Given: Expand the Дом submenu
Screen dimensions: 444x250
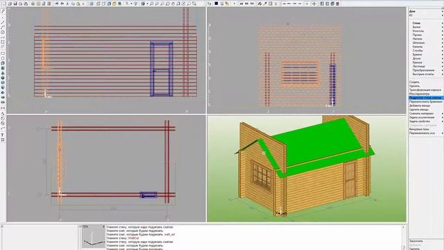Looking at the screenshot, I should 426,11.
